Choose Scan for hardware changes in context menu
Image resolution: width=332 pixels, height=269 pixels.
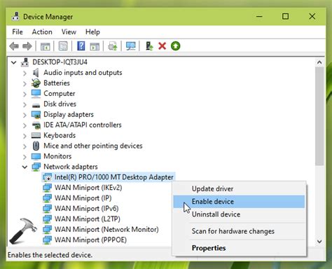(x=239, y=231)
